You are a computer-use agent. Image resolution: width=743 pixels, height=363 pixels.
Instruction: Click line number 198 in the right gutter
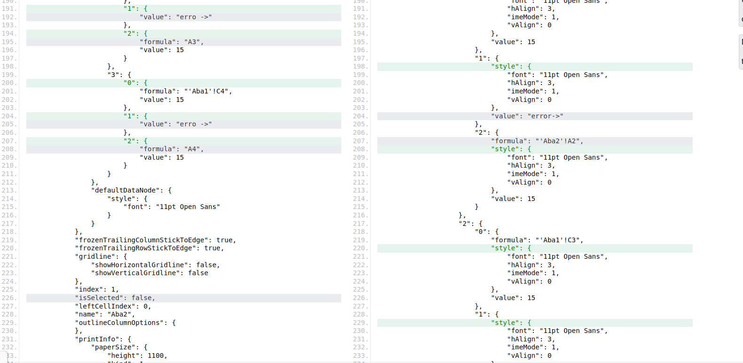click(x=360, y=66)
